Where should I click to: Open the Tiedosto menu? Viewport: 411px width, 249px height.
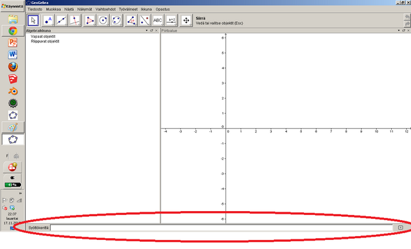pyautogui.click(x=35, y=9)
